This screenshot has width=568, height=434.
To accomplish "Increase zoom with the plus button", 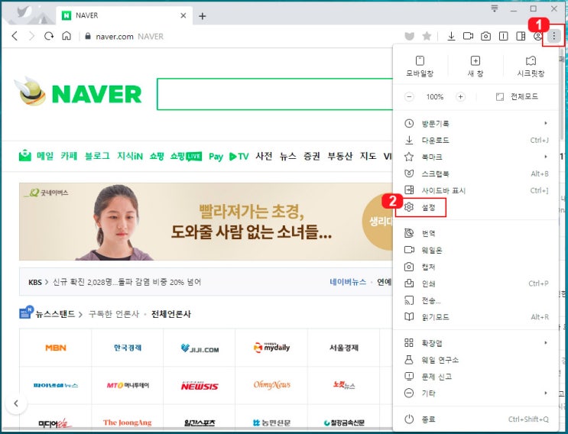I will coord(460,96).
